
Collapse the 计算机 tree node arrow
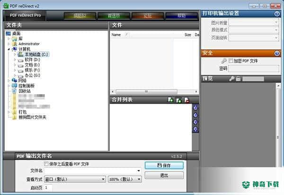click(9, 49)
